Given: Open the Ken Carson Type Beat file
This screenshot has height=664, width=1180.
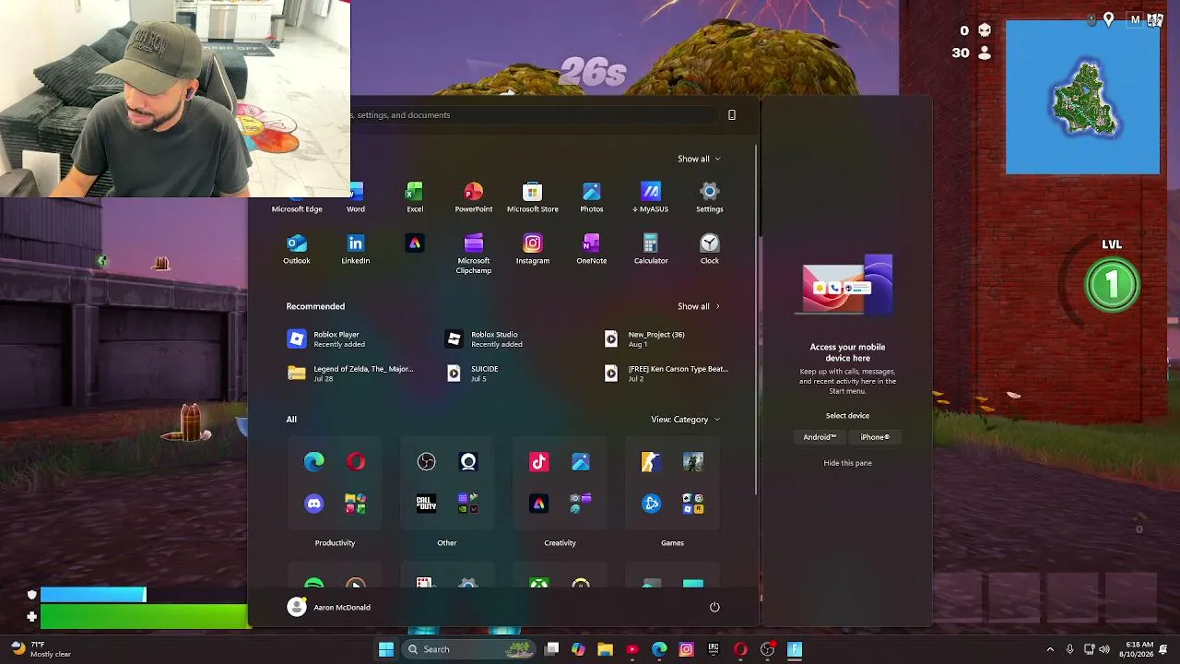Looking at the screenshot, I should [x=667, y=373].
